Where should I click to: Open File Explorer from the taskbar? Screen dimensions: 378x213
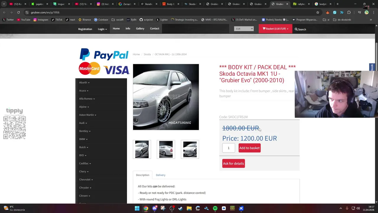coord(189,208)
